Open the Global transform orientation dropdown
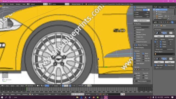This screenshot has height=99, width=176. [x=57, y=86]
